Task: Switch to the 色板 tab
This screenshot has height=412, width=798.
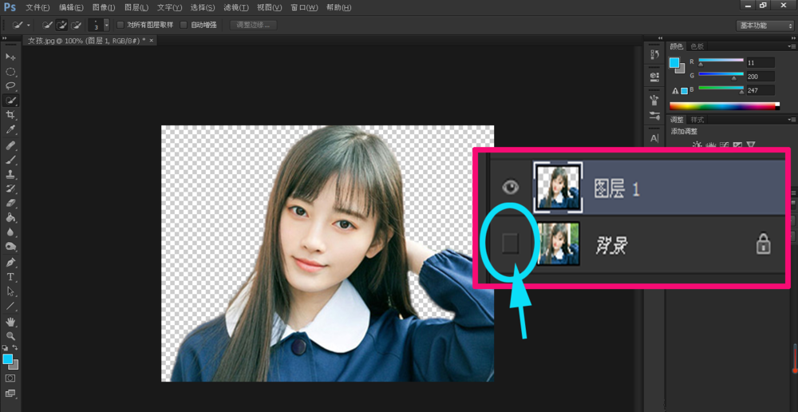Action: pyautogui.click(x=697, y=46)
